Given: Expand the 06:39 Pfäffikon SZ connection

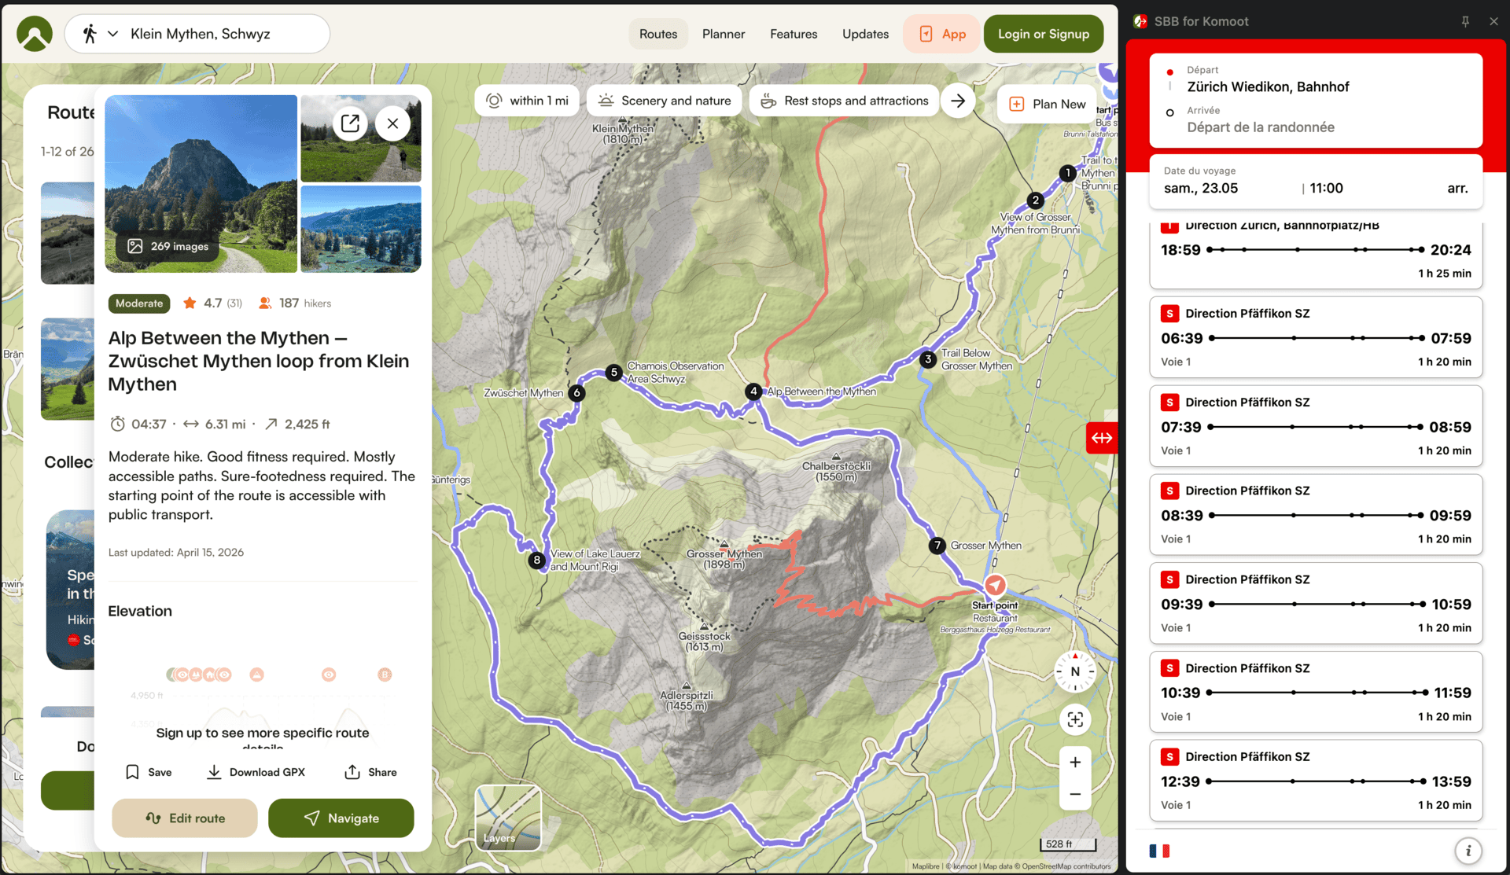Looking at the screenshot, I should click(1316, 337).
